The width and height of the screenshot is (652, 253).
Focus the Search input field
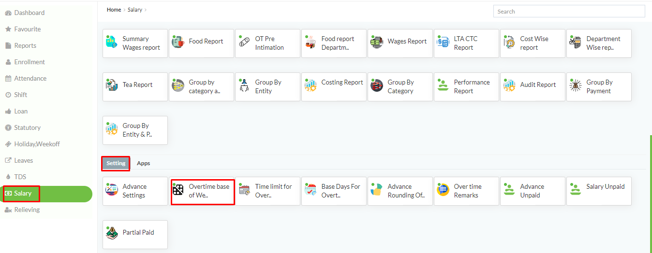(569, 12)
